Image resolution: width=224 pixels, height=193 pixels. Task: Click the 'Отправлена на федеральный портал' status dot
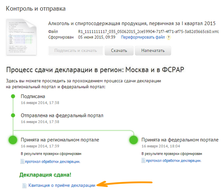13,115
